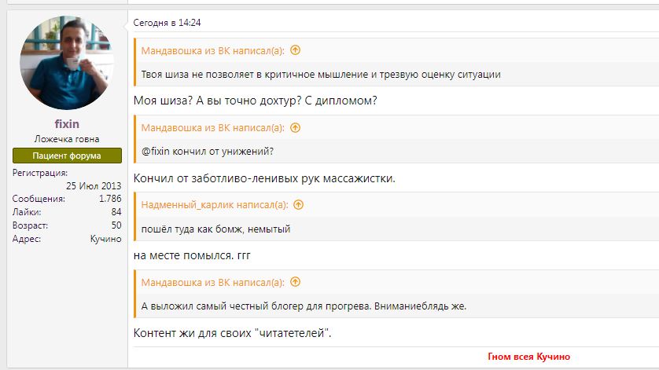Click the address value Кучино in the user info

tap(106, 239)
